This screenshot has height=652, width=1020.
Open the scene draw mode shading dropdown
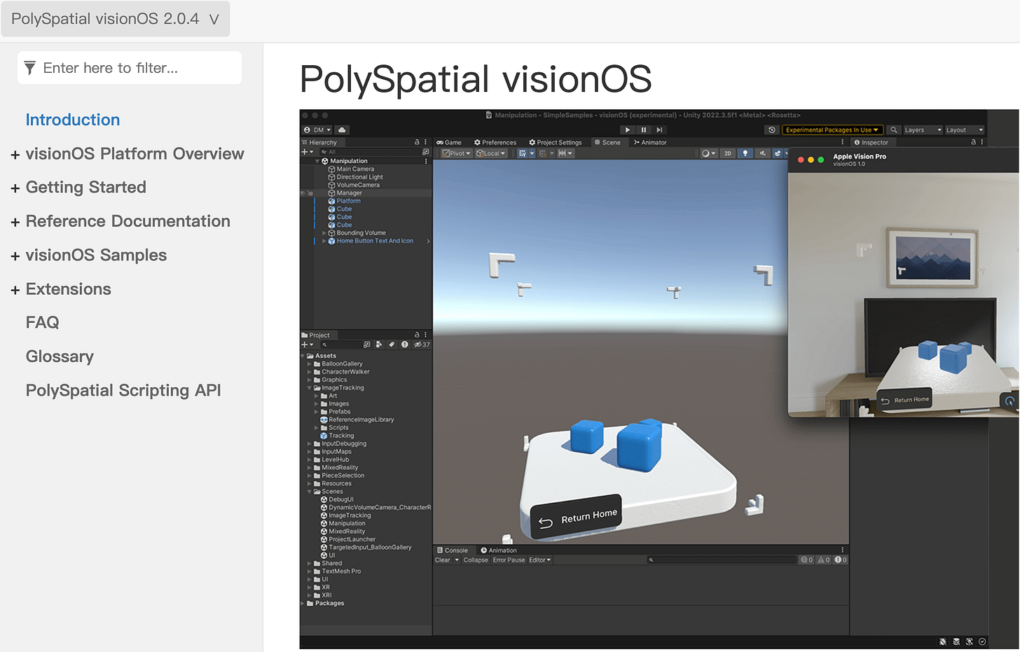click(708, 153)
